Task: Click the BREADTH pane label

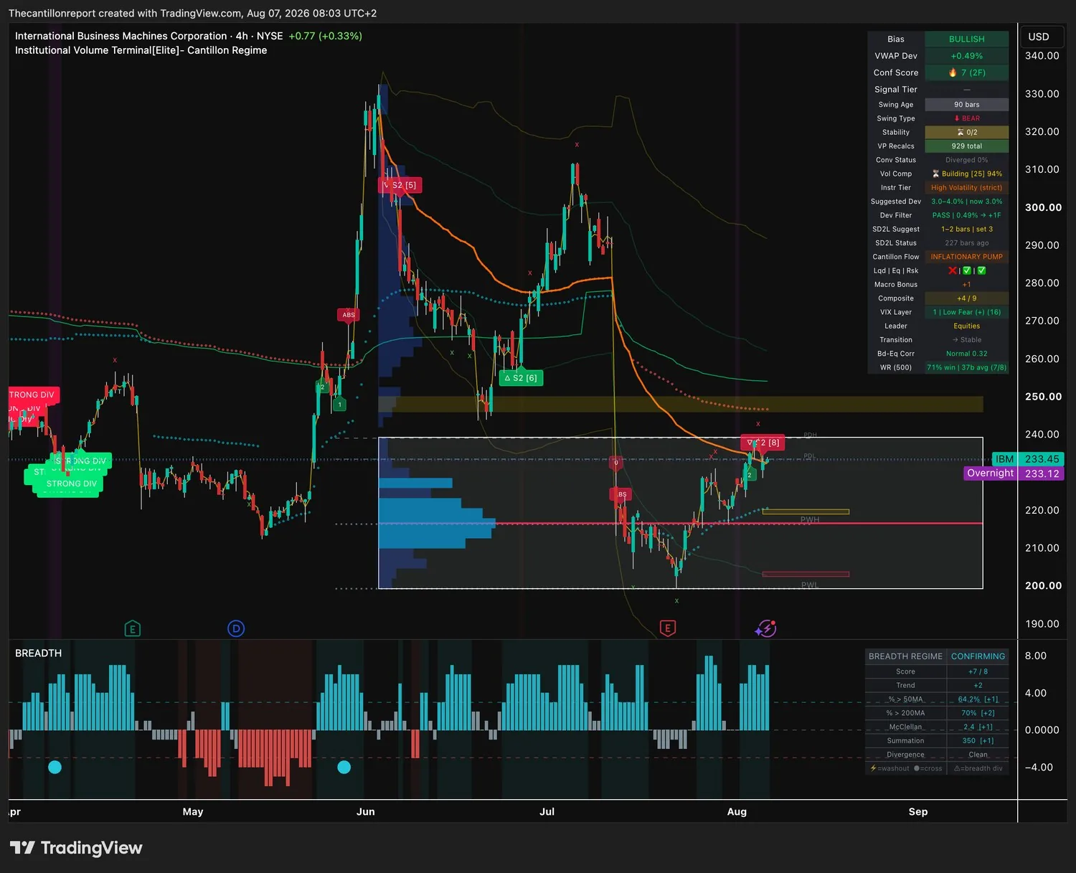Action: click(x=39, y=653)
